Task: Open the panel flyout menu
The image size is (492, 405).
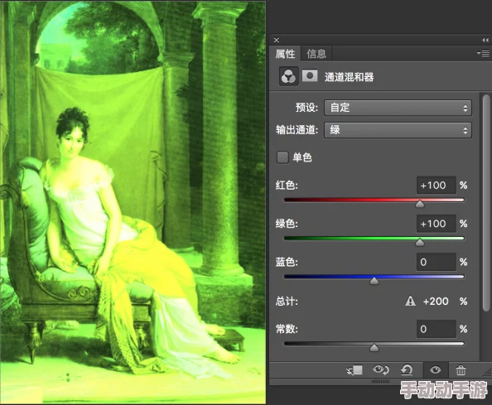Action: click(484, 53)
